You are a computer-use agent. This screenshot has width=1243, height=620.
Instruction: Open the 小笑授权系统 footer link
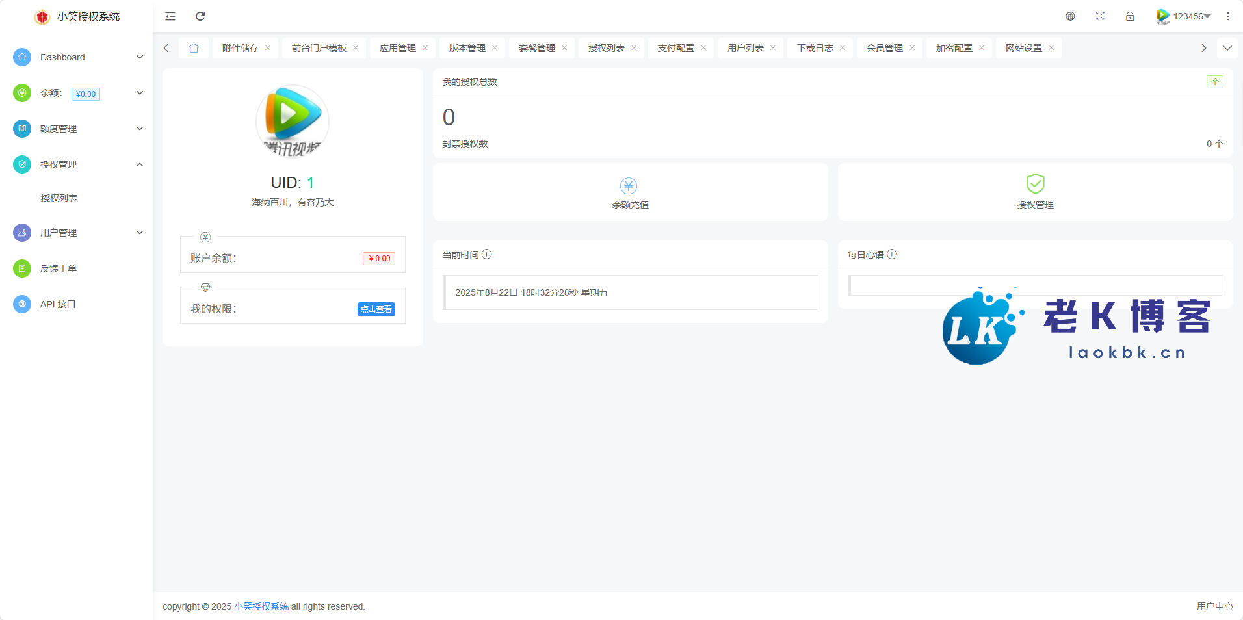coord(261,606)
